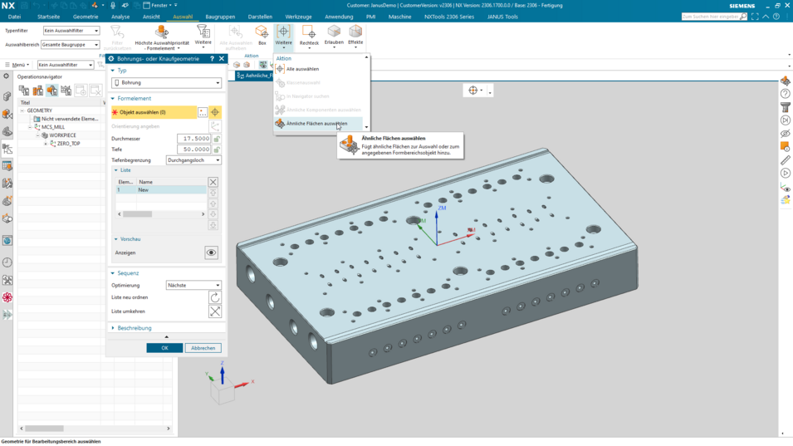793x446 pixels.
Task: Open the web browser globe sidebar icon
Action: [7, 241]
